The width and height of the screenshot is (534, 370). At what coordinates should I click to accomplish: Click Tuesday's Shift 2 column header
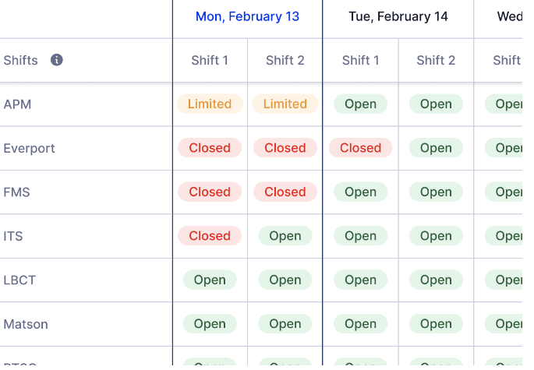click(x=436, y=60)
